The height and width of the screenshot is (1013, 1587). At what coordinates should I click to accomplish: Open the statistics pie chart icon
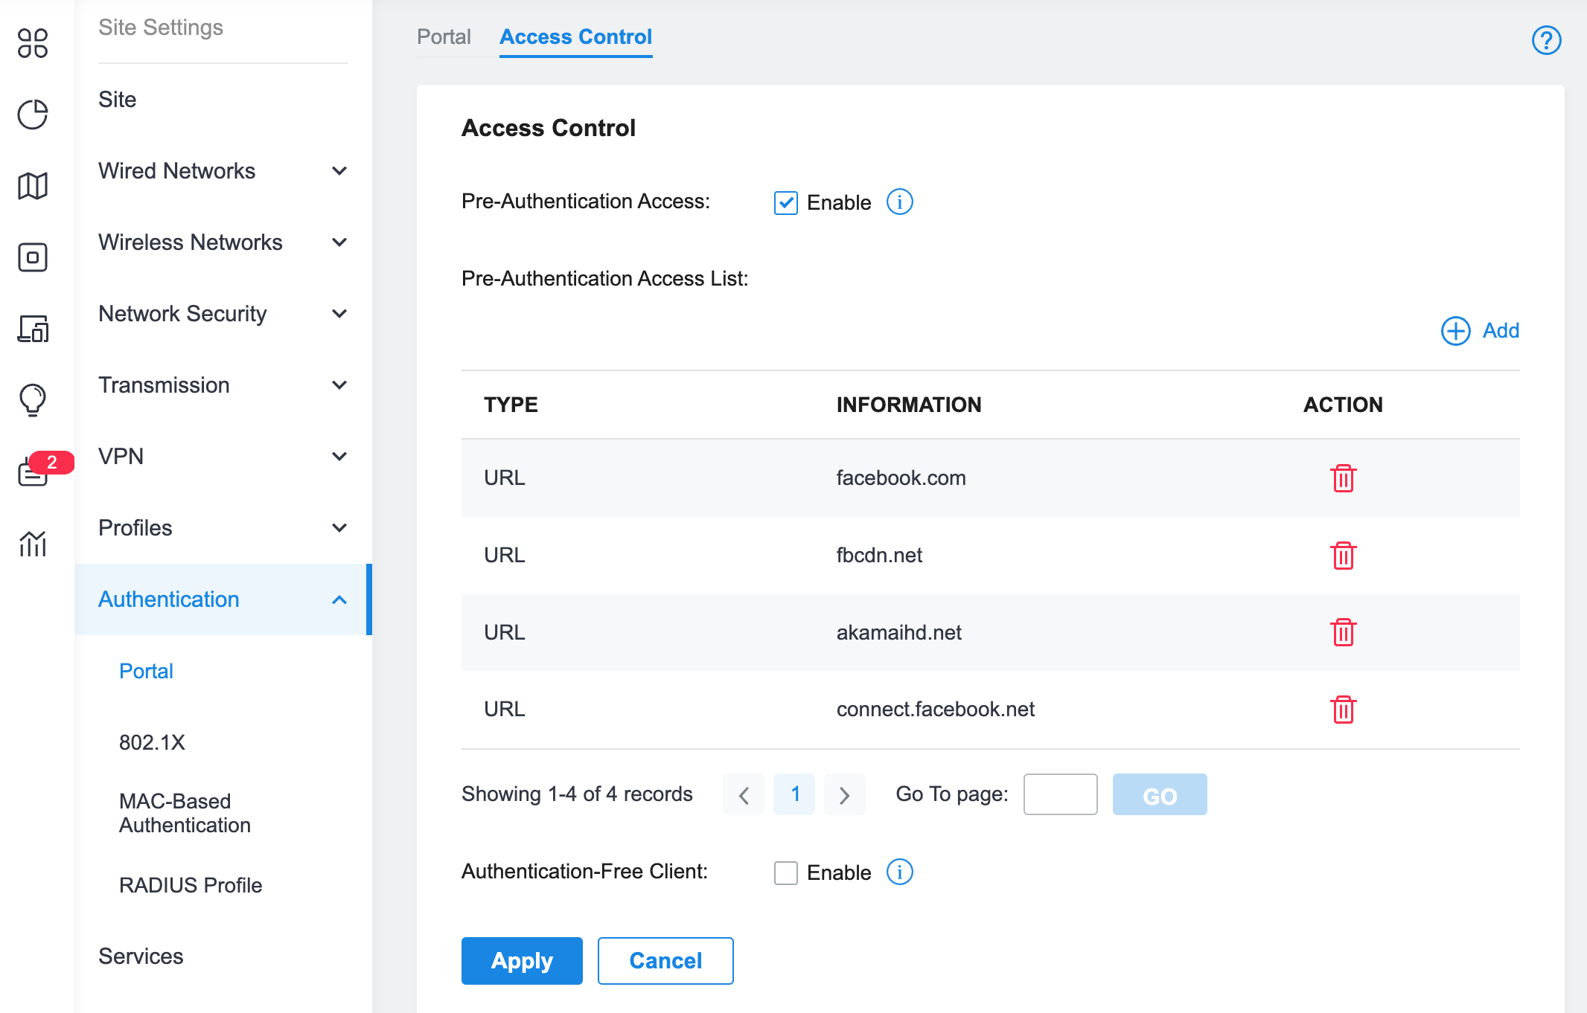point(33,115)
